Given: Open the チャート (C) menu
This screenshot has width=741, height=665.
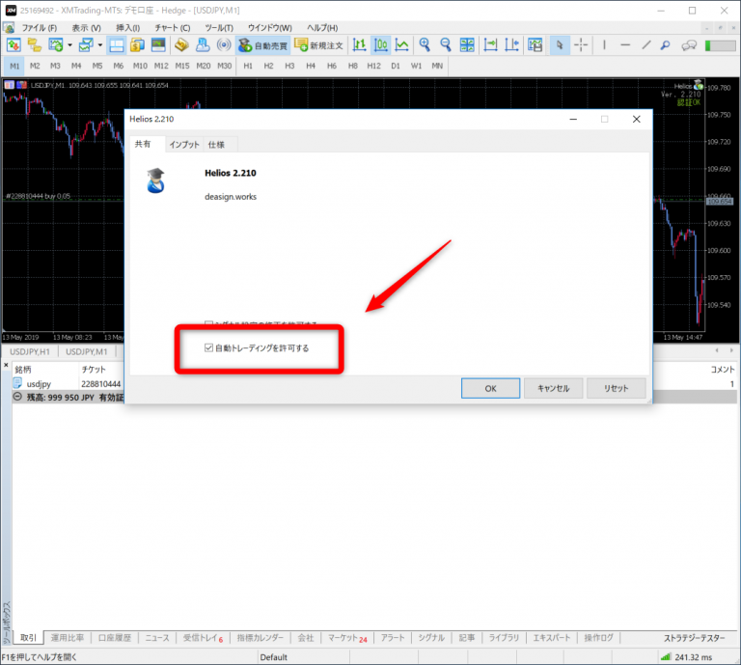Looking at the screenshot, I should click(171, 27).
